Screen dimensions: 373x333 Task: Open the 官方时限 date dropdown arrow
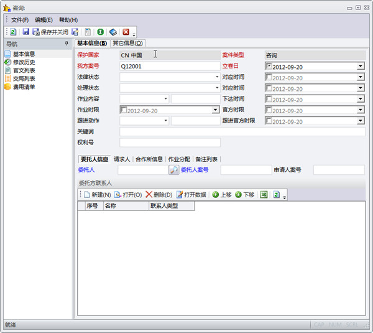coord(361,110)
